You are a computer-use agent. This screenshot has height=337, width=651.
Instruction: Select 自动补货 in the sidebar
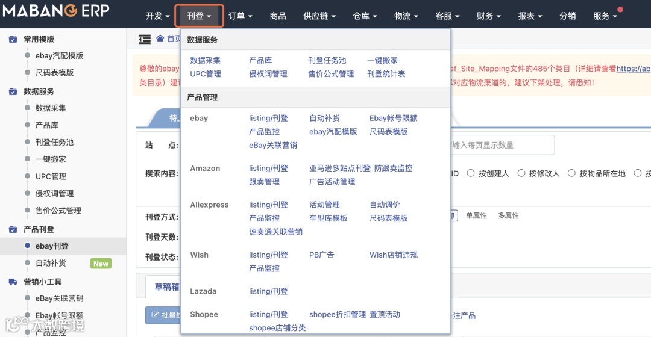[51, 263]
